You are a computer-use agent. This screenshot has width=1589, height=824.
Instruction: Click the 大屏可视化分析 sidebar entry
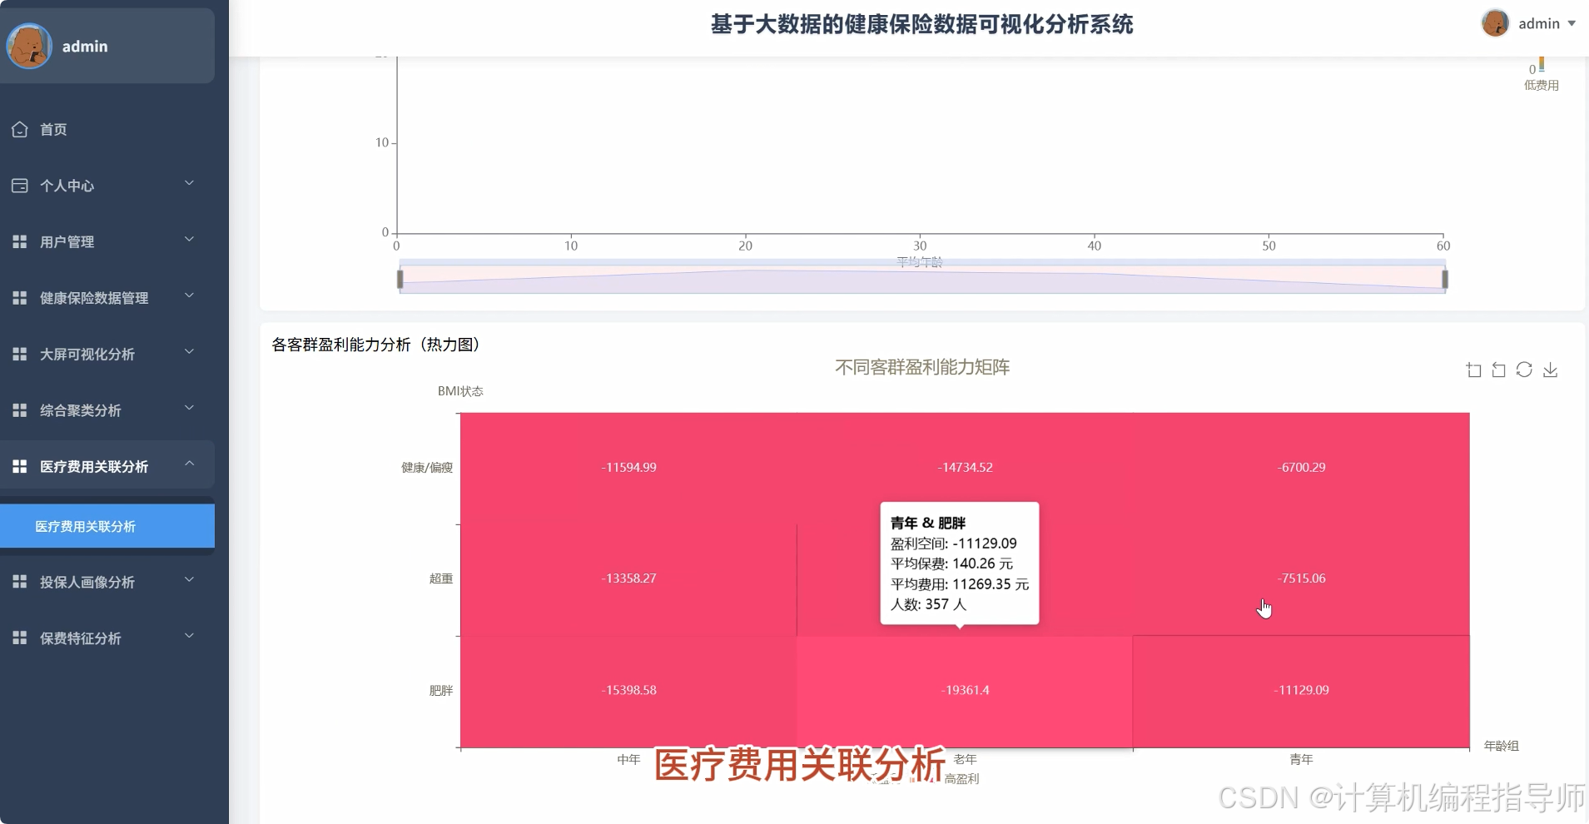pyautogui.click(x=87, y=354)
